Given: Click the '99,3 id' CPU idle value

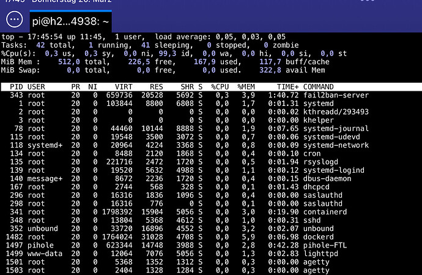Looking at the screenshot, I should click(x=174, y=53).
